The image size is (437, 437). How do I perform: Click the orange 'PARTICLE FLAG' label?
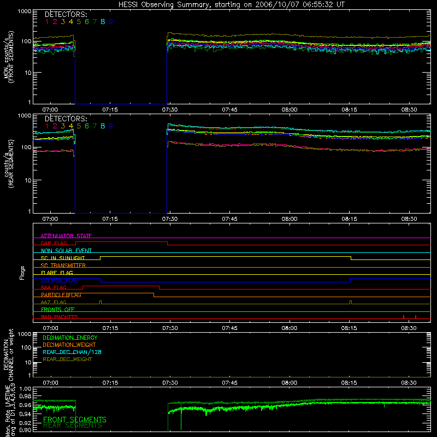(61, 295)
